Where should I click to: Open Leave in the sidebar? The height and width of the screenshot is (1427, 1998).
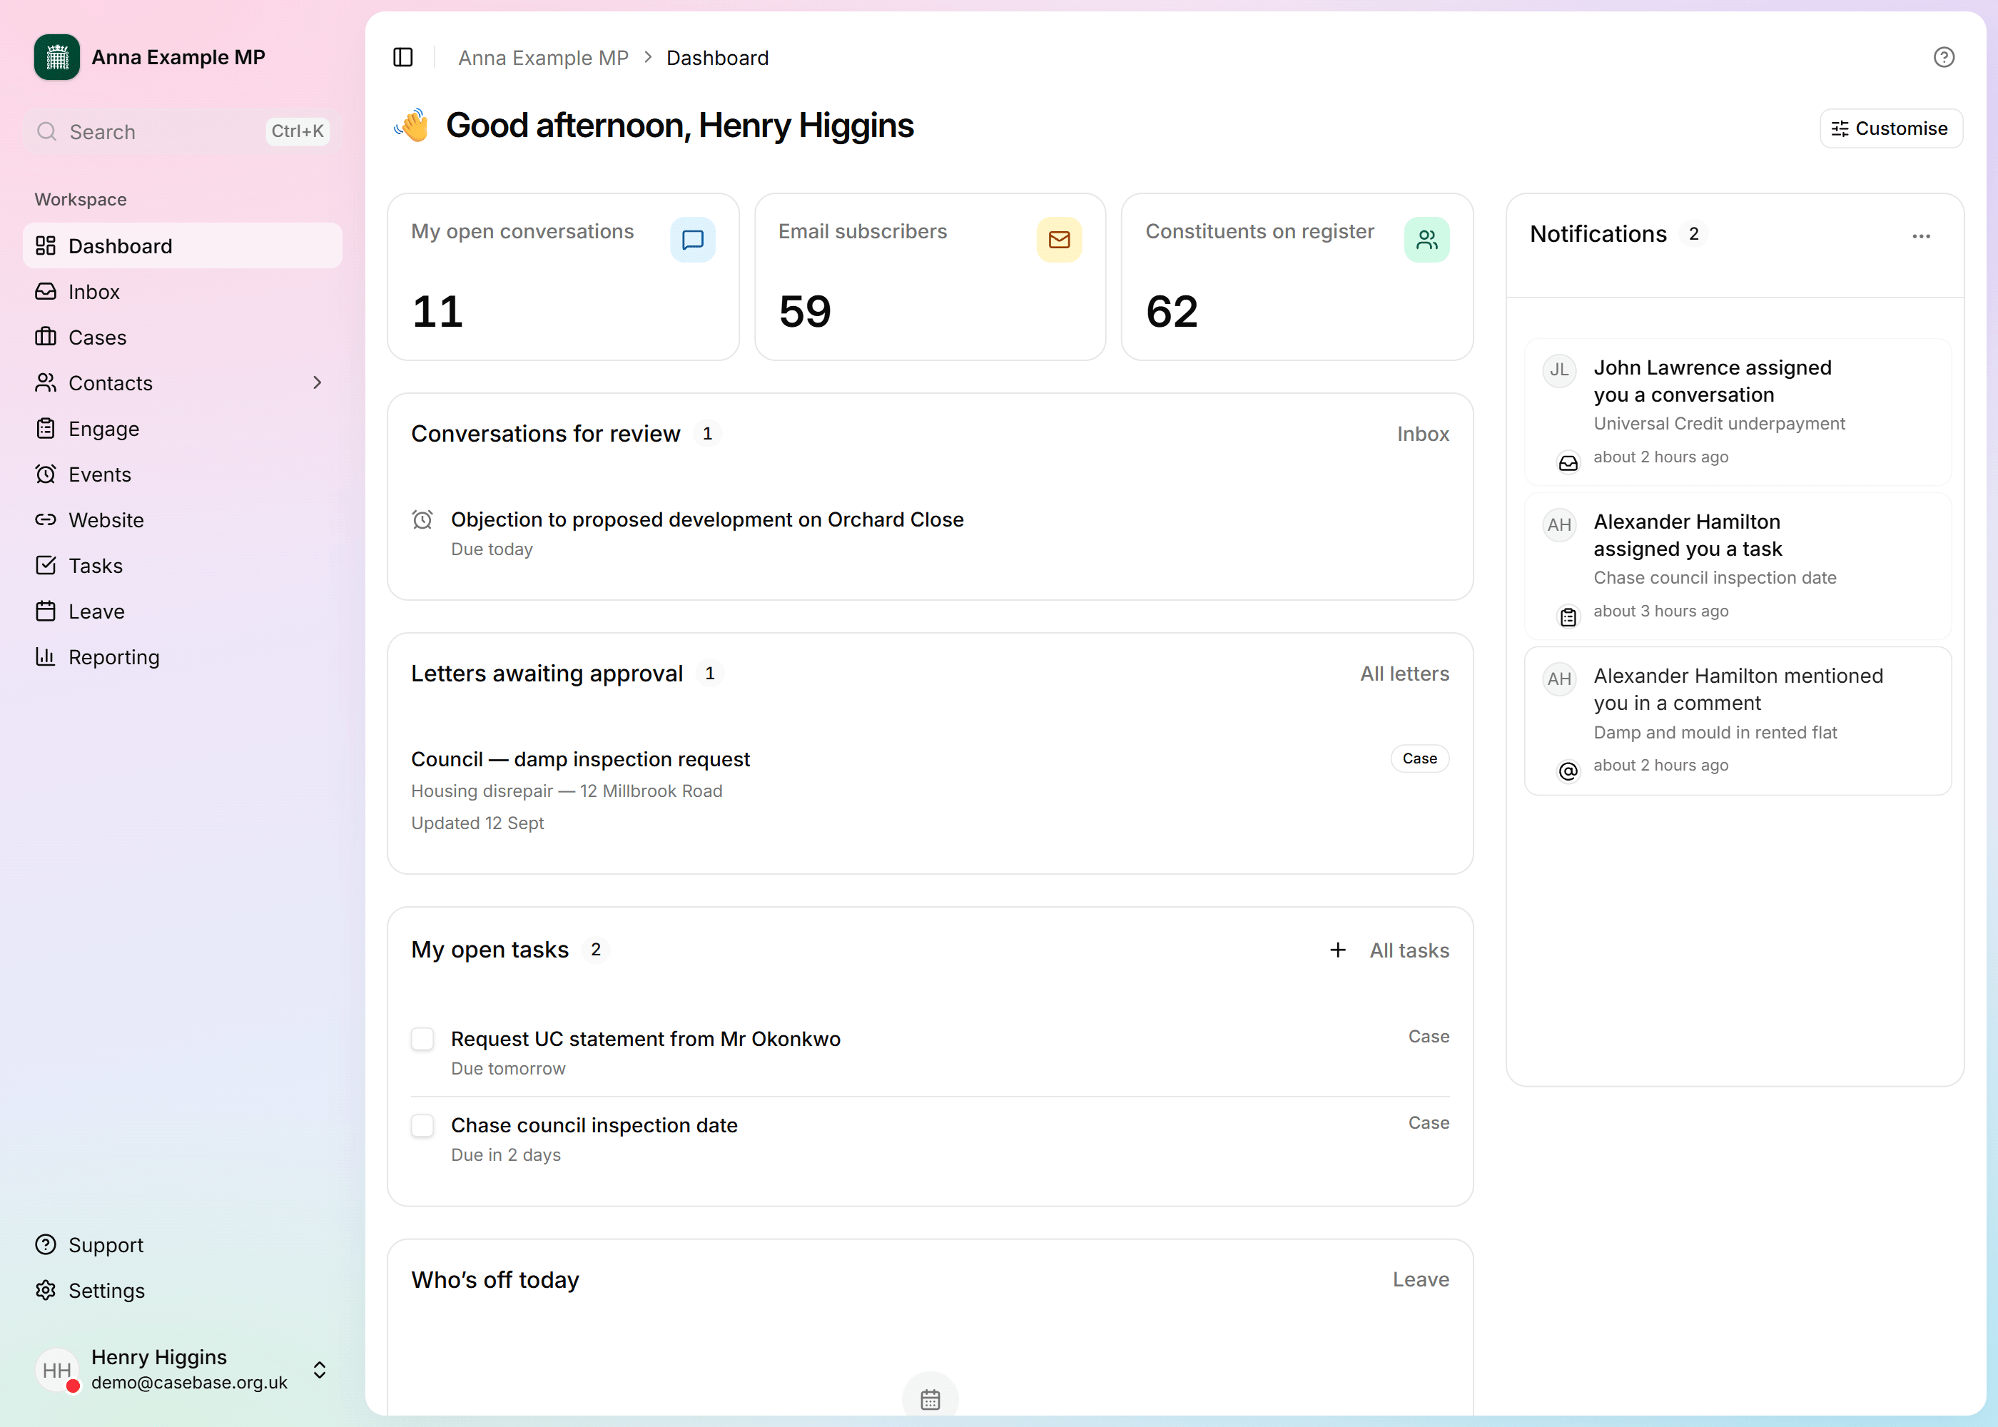182,611
